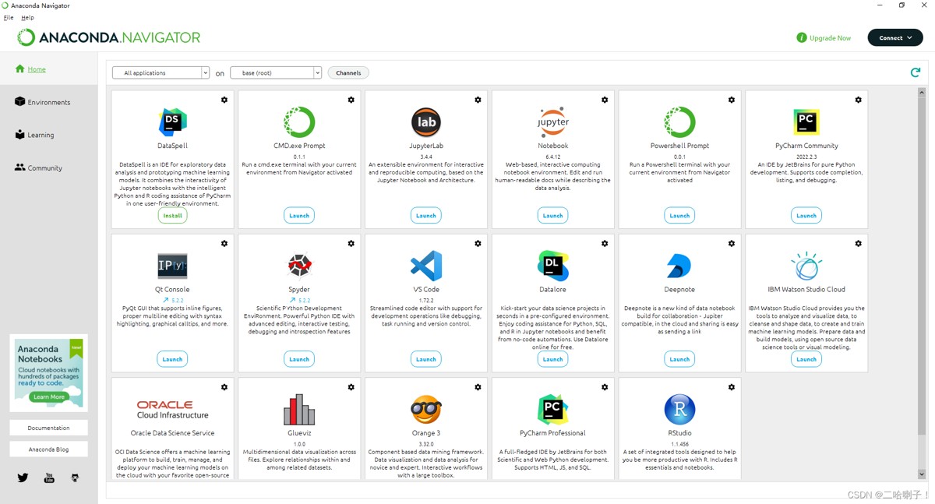Launch Deepnote
935x504 pixels.
click(x=679, y=359)
